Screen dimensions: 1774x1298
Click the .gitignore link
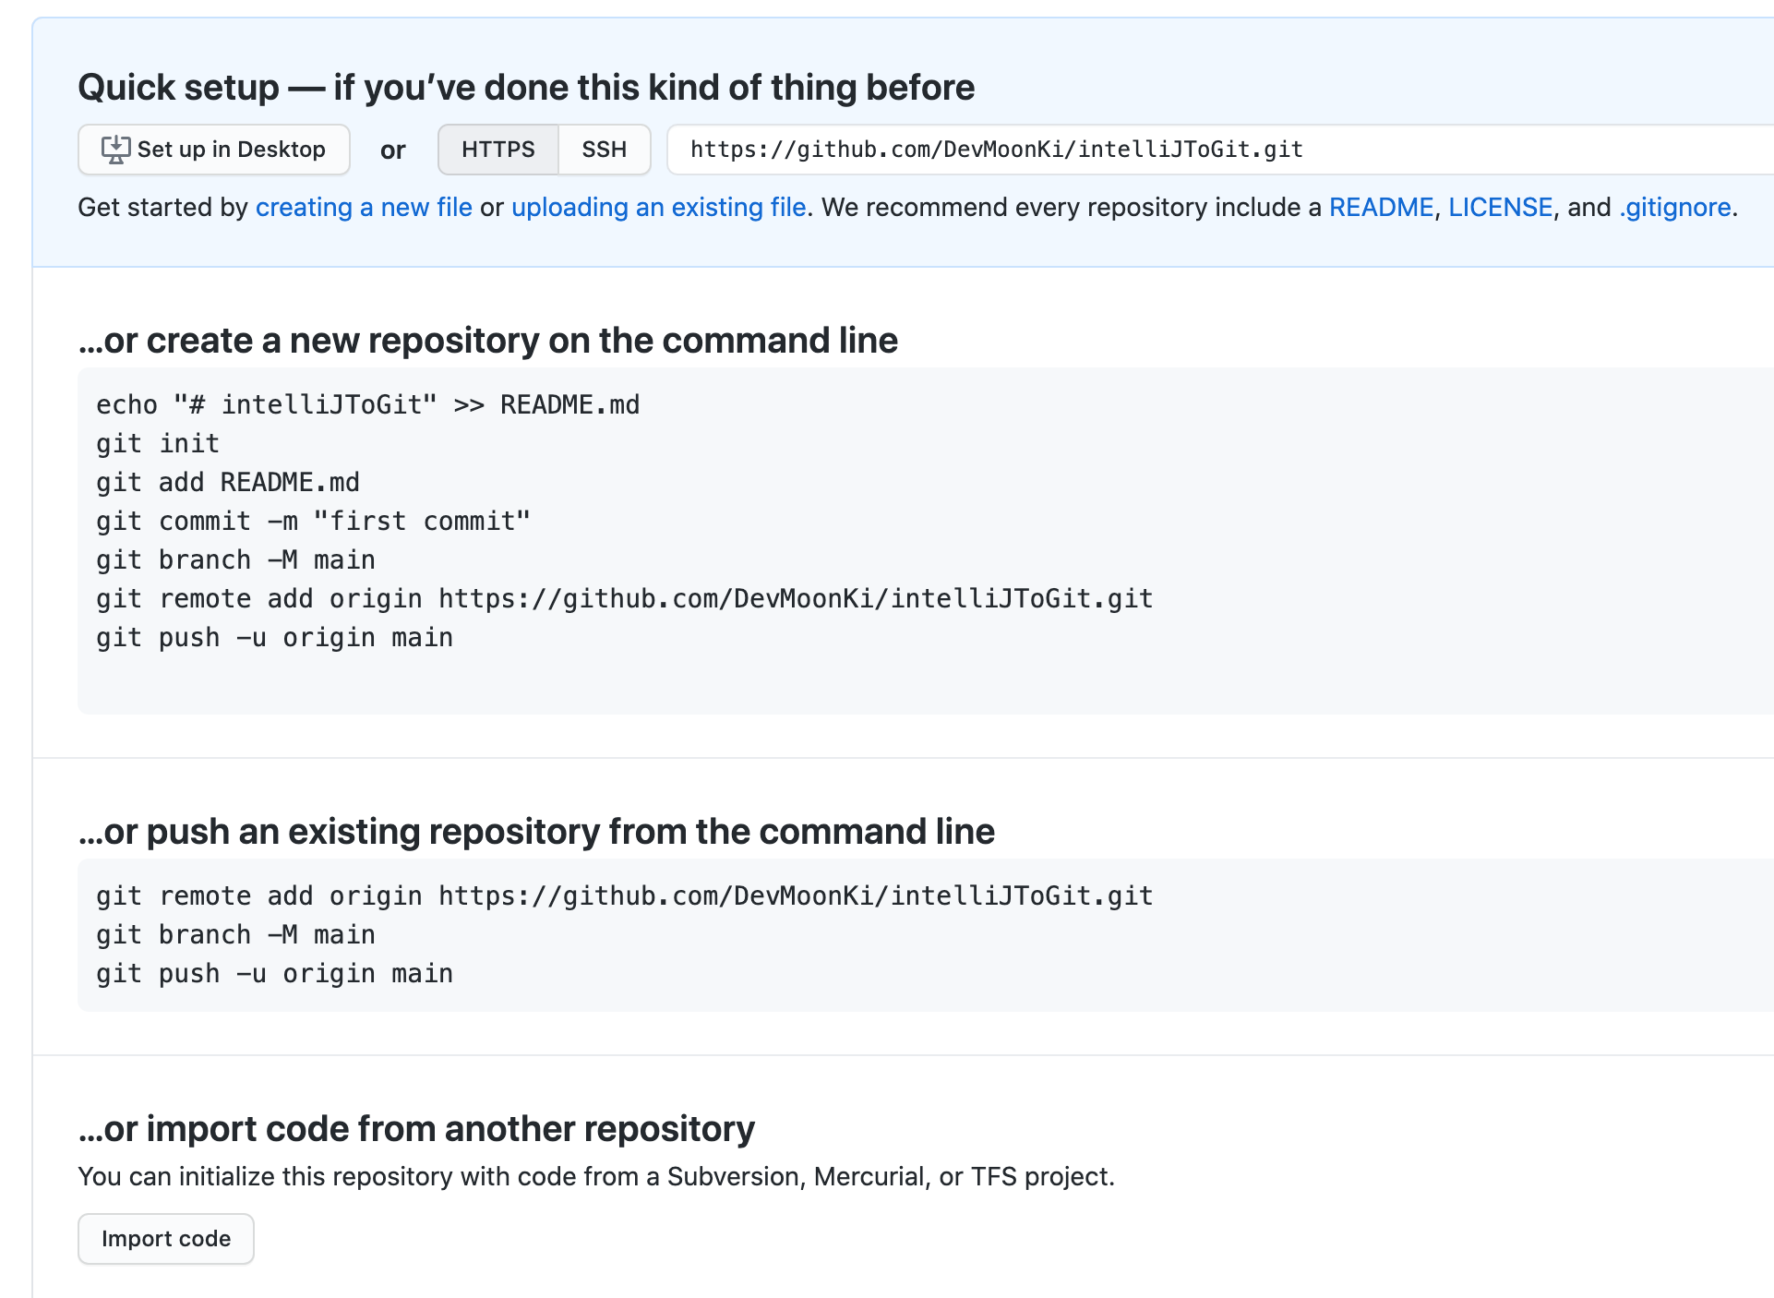pyautogui.click(x=1675, y=207)
